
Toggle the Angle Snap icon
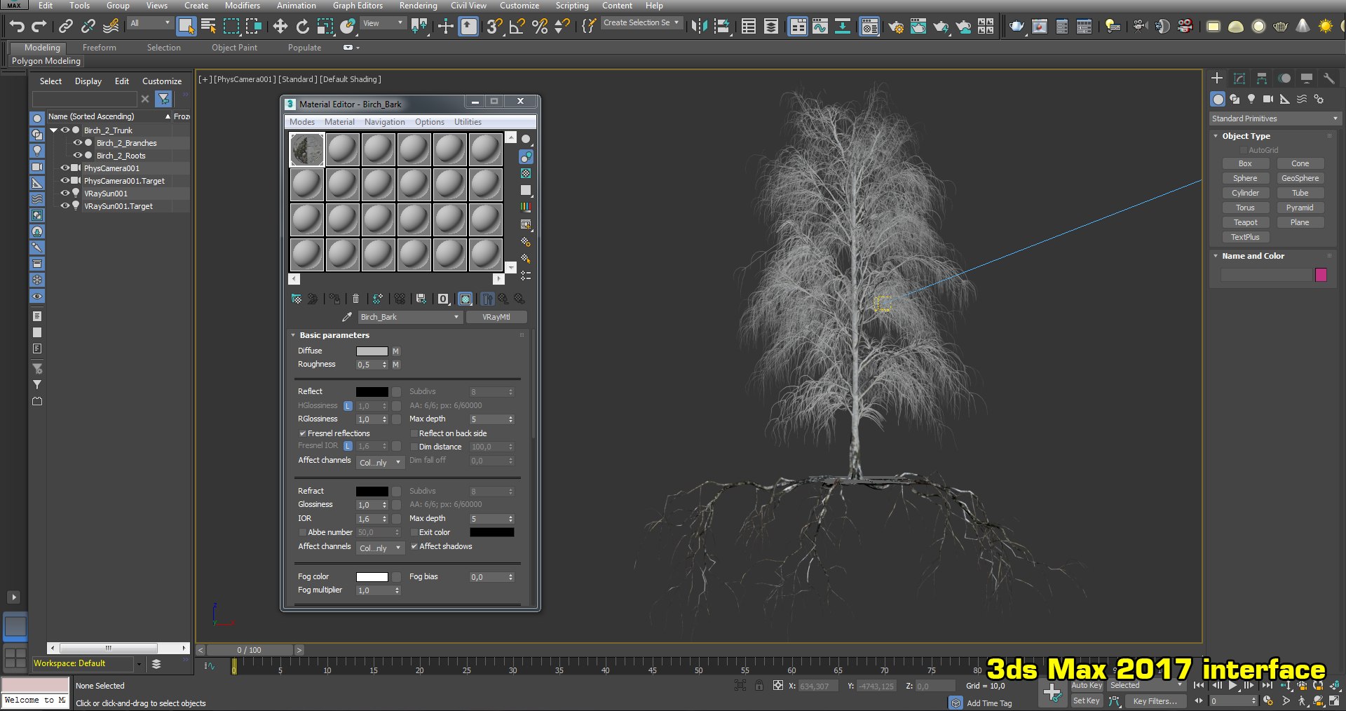point(517,27)
